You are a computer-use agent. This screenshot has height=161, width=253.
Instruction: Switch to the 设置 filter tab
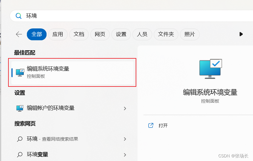(x=121, y=34)
